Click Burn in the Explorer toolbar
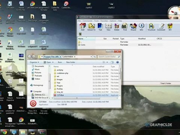The height and width of the screenshot is (135, 180). pos(60,62)
